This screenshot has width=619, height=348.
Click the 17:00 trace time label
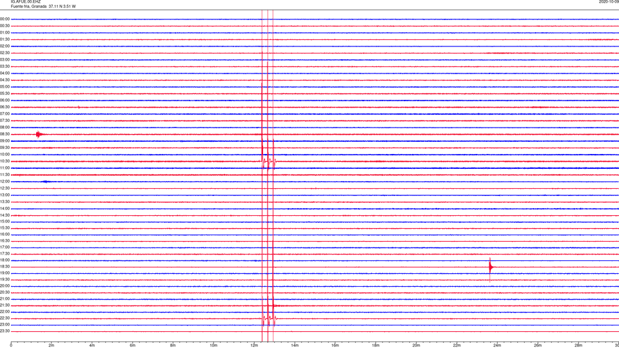coord(5,247)
